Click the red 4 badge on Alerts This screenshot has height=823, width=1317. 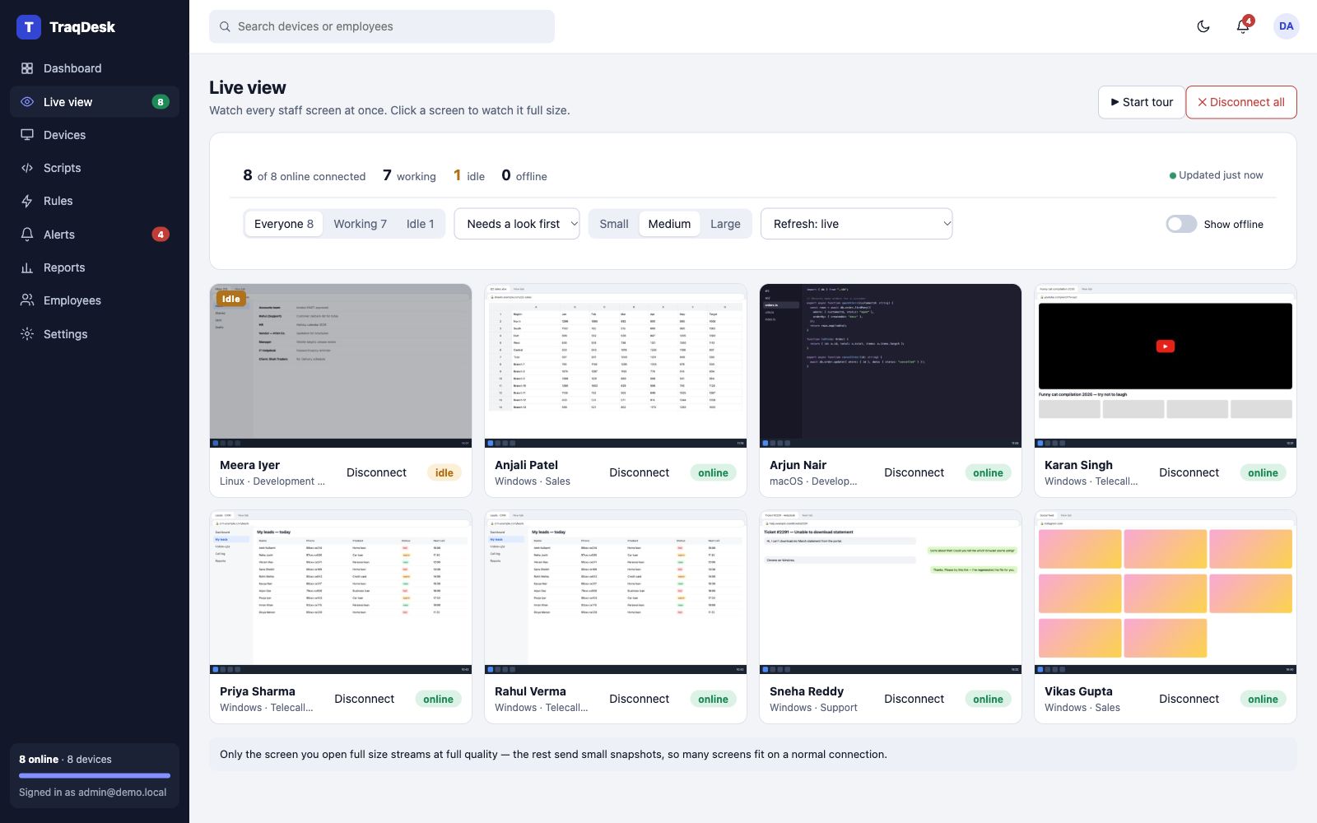click(x=161, y=235)
